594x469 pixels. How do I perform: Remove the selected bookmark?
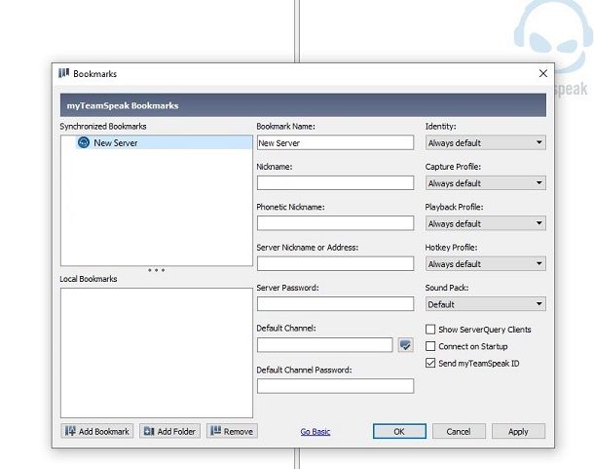(232, 431)
